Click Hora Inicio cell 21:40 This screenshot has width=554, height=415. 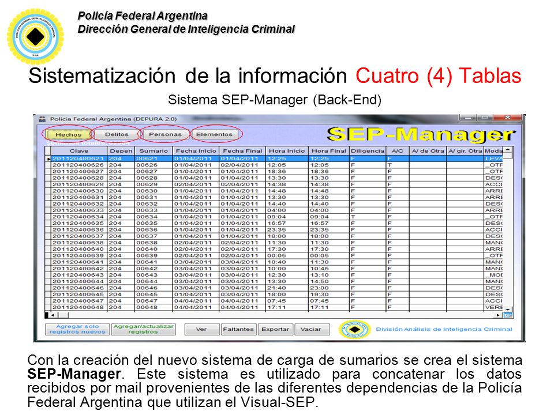click(287, 288)
